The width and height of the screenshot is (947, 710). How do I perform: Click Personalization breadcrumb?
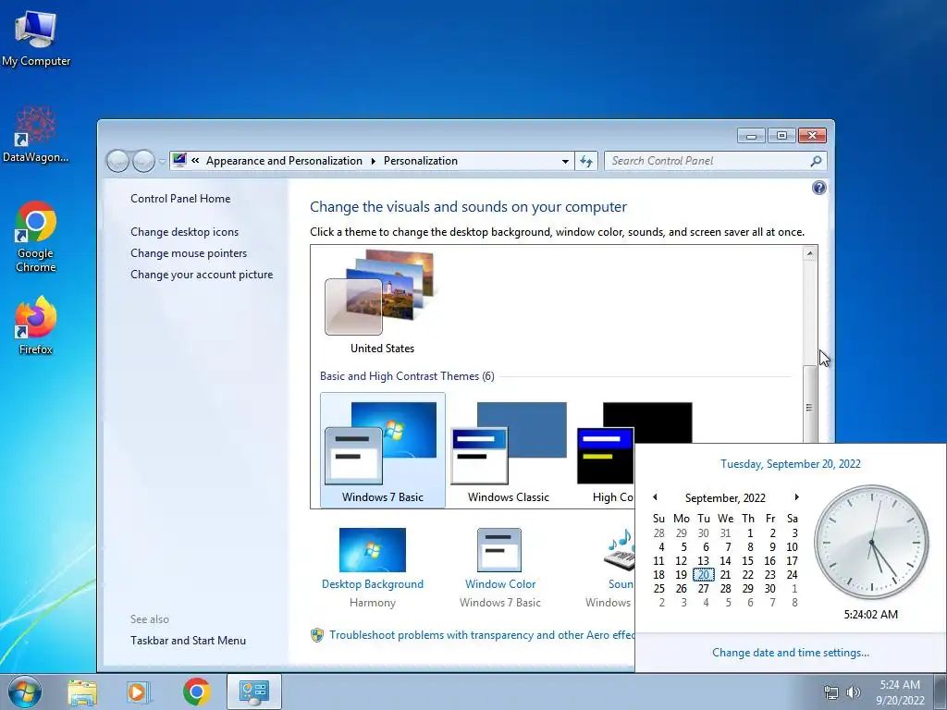[421, 161]
